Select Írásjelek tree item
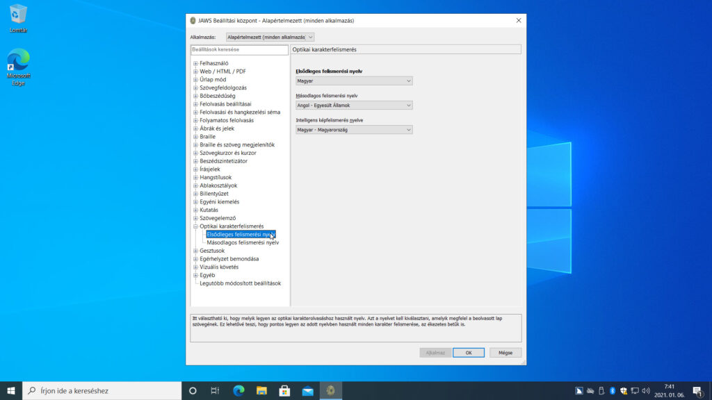The width and height of the screenshot is (712, 400). click(x=210, y=169)
